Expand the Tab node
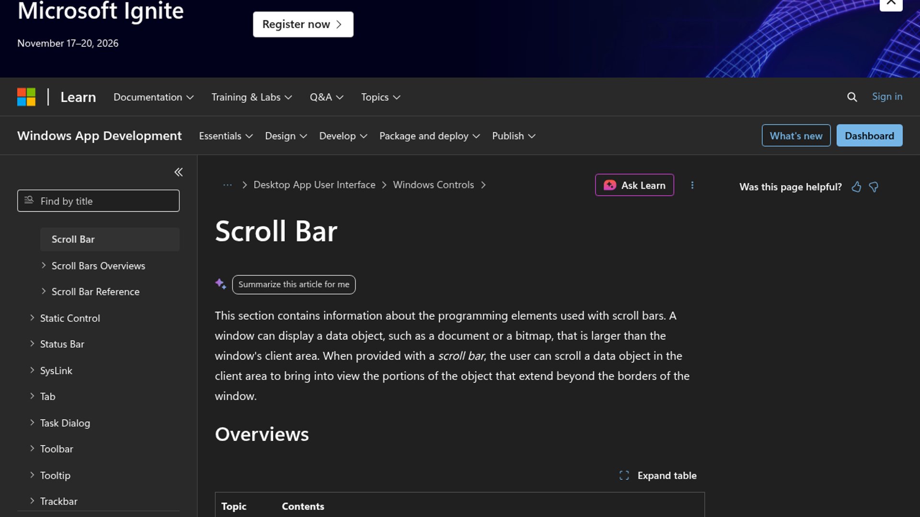Viewport: 920px width, 517px height. point(32,396)
